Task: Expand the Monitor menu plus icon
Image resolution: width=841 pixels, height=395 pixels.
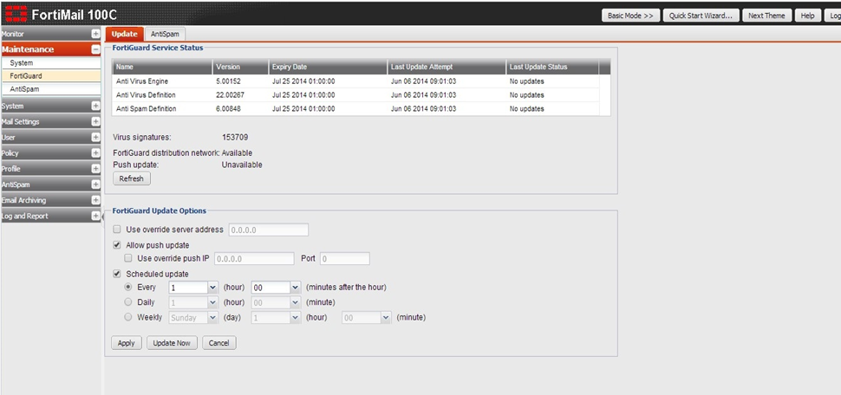Action: click(x=95, y=34)
